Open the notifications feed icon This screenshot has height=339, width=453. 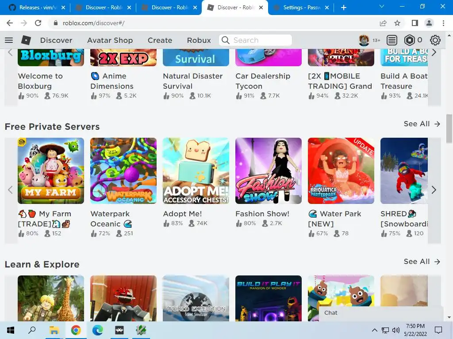tap(392, 40)
